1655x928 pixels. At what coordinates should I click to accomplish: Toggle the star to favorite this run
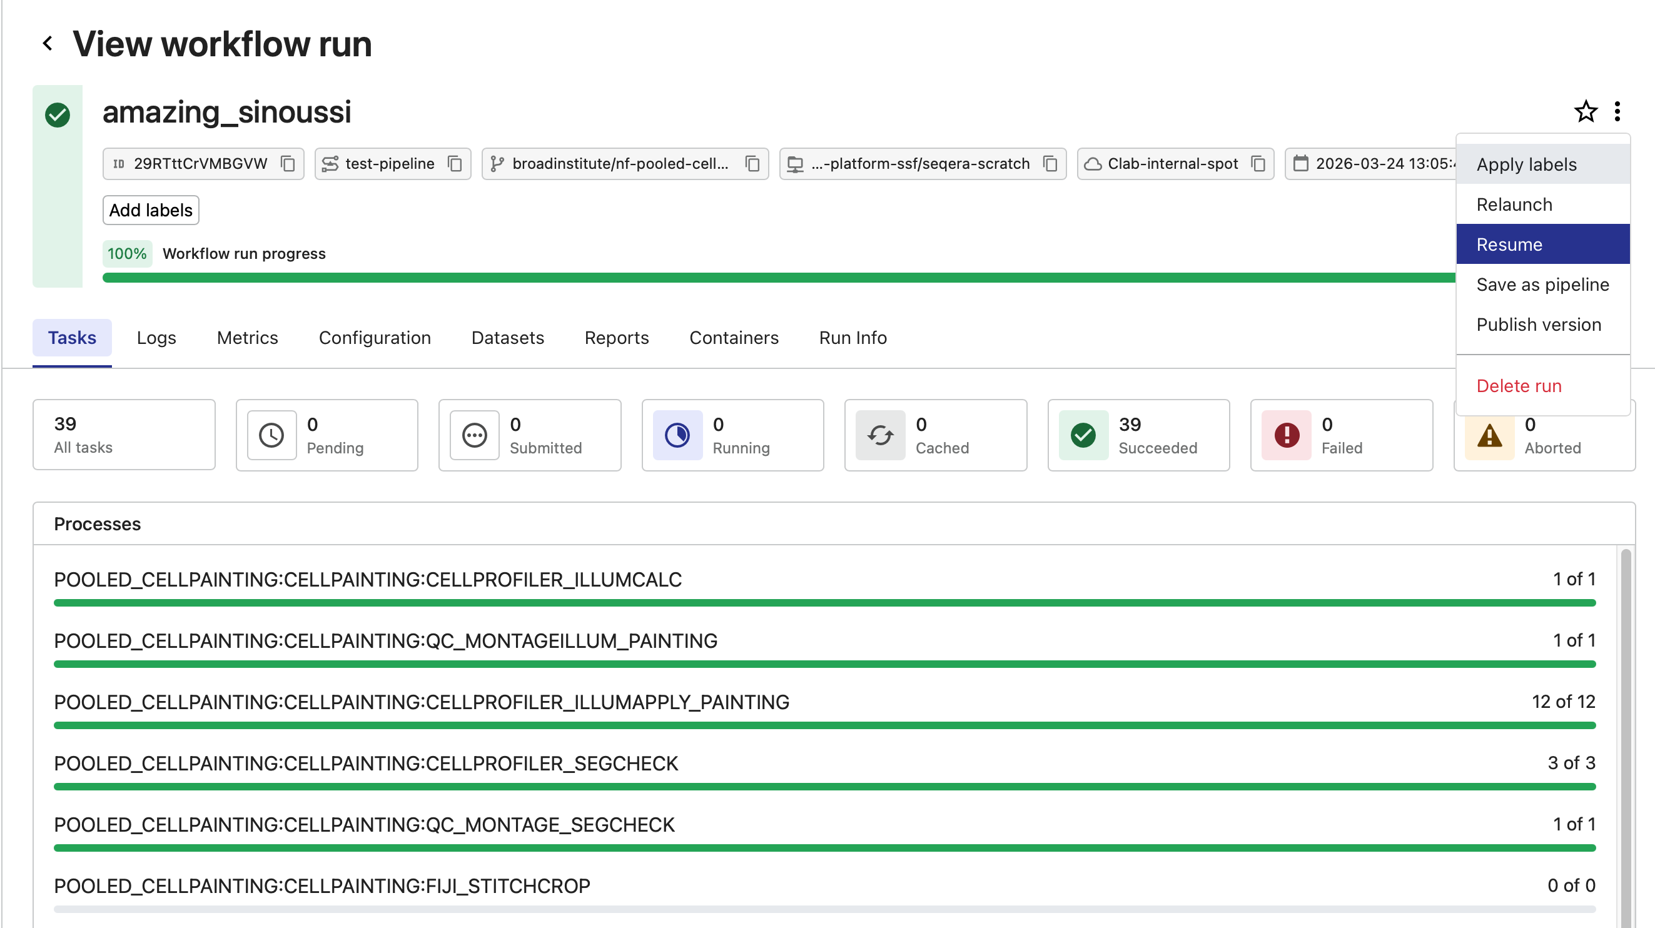tap(1586, 111)
